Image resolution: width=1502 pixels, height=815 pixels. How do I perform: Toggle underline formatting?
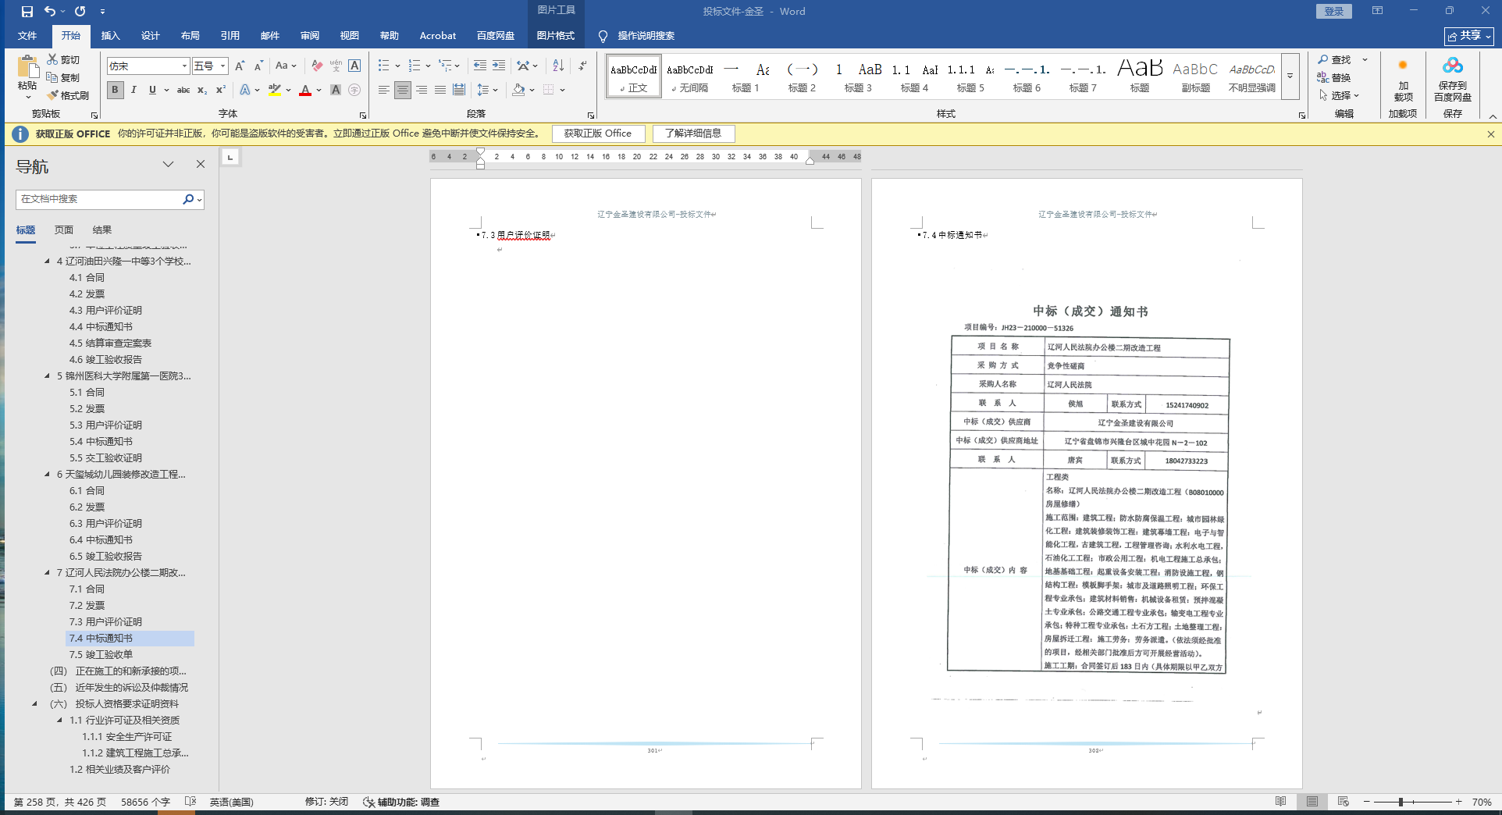[152, 90]
